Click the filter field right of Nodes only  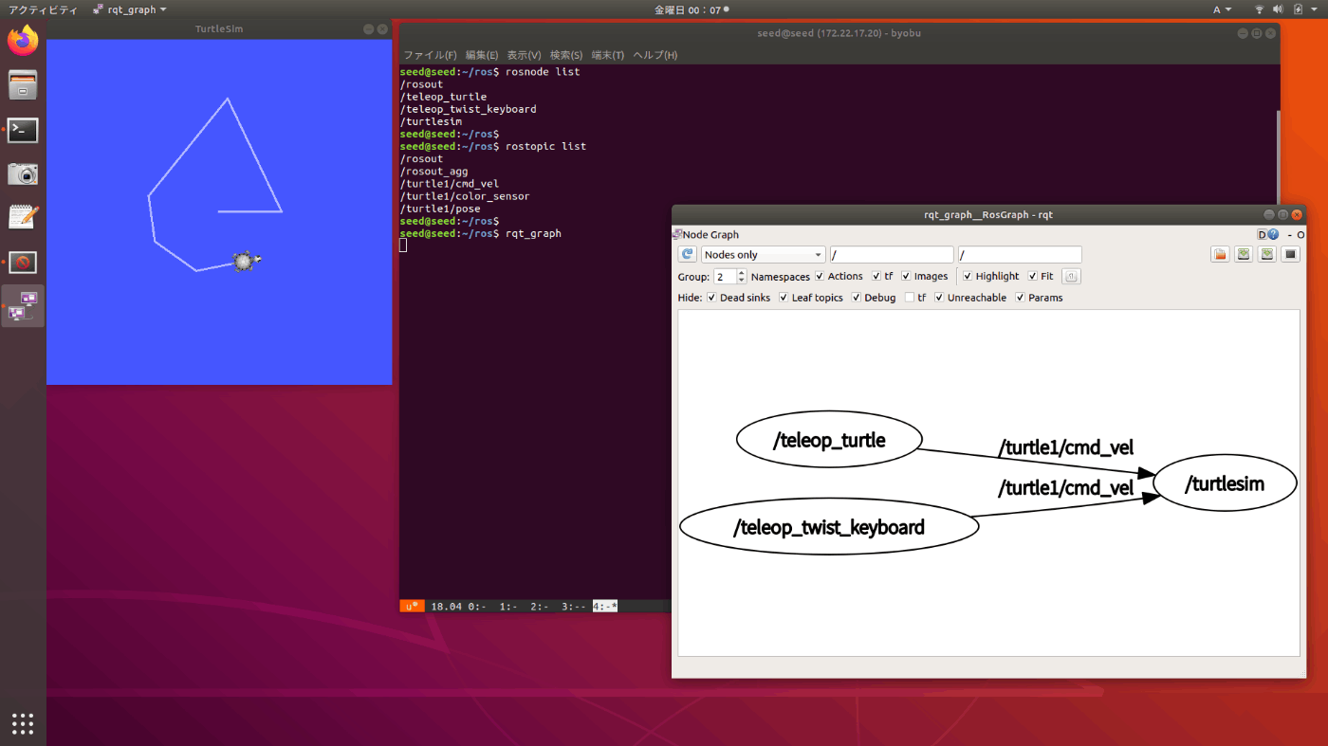coord(892,254)
